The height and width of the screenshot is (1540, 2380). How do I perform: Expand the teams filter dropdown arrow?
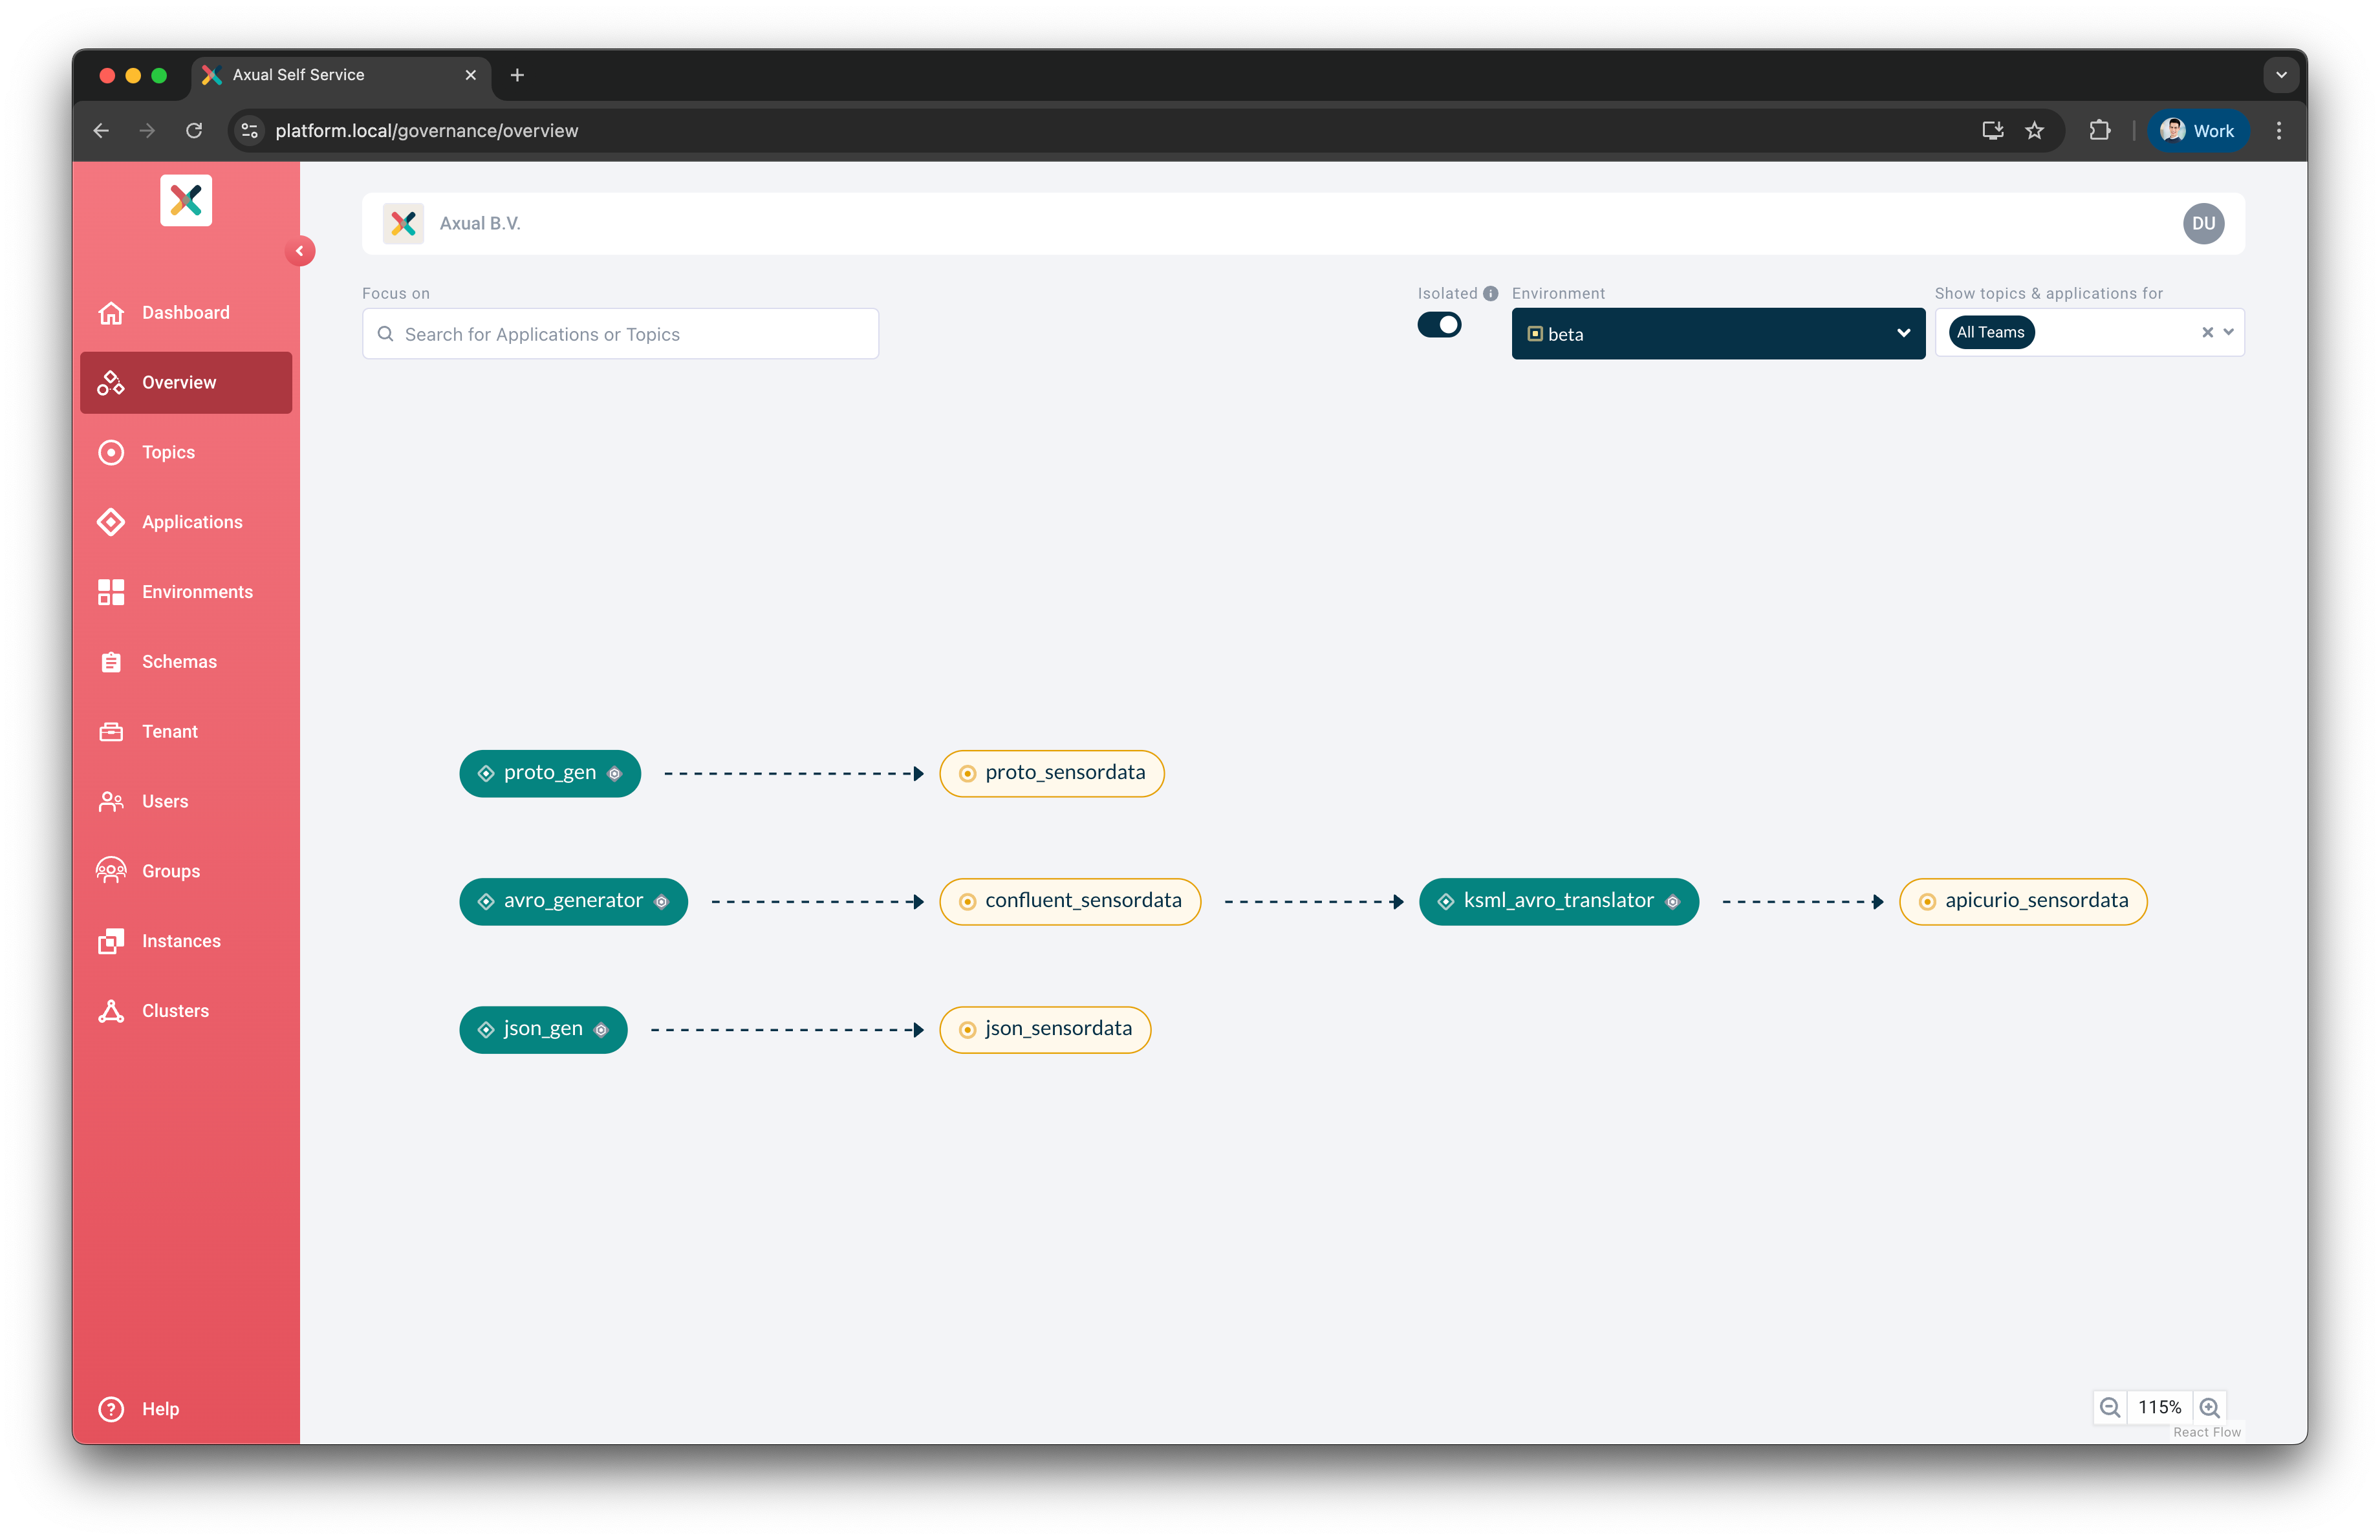coord(2229,333)
